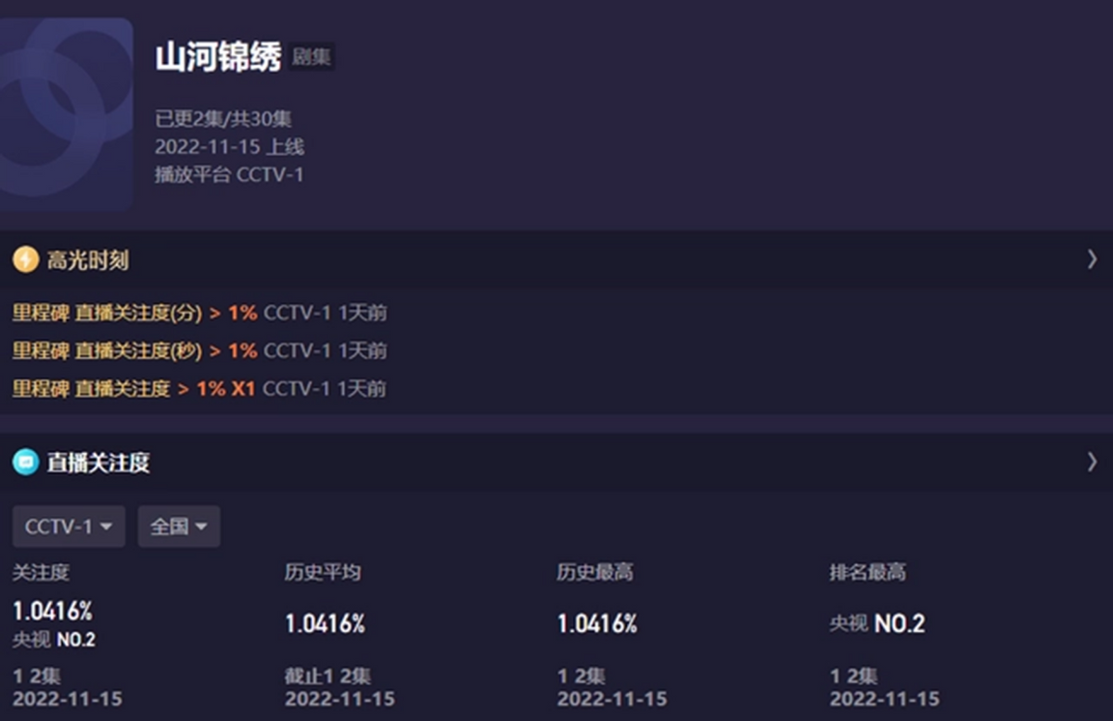Click the 排名最高 column label

[x=867, y=573]
